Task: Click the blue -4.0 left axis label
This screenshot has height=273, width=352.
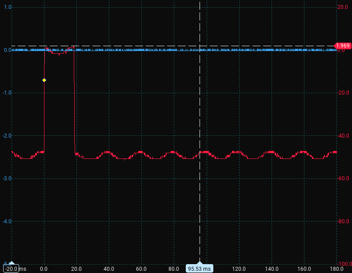Action: 7,221
